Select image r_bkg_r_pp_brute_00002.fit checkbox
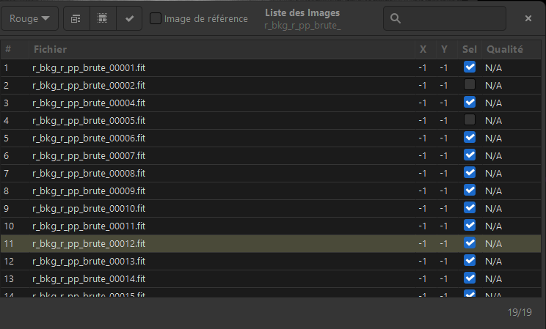Screen dimensions: 546x329 [470, 85]
